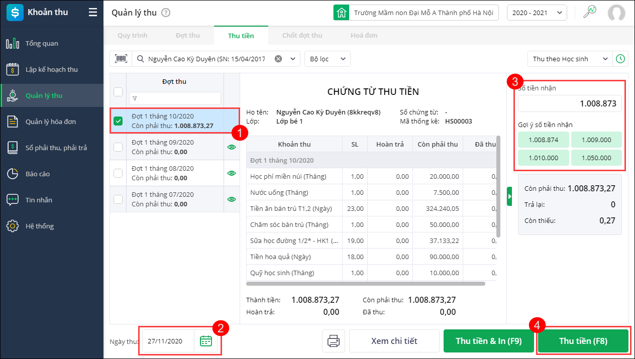Open the hamburger sidebar menu
This screenshot has height=359, width=635.
93,13
